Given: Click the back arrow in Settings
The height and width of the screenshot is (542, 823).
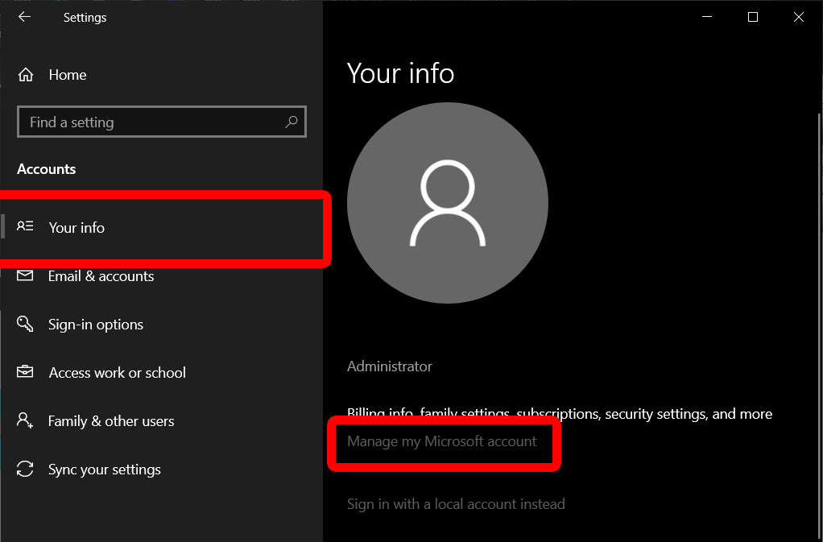Looking at the screenshot, I should pyautogui.click(x=24, y=17).
